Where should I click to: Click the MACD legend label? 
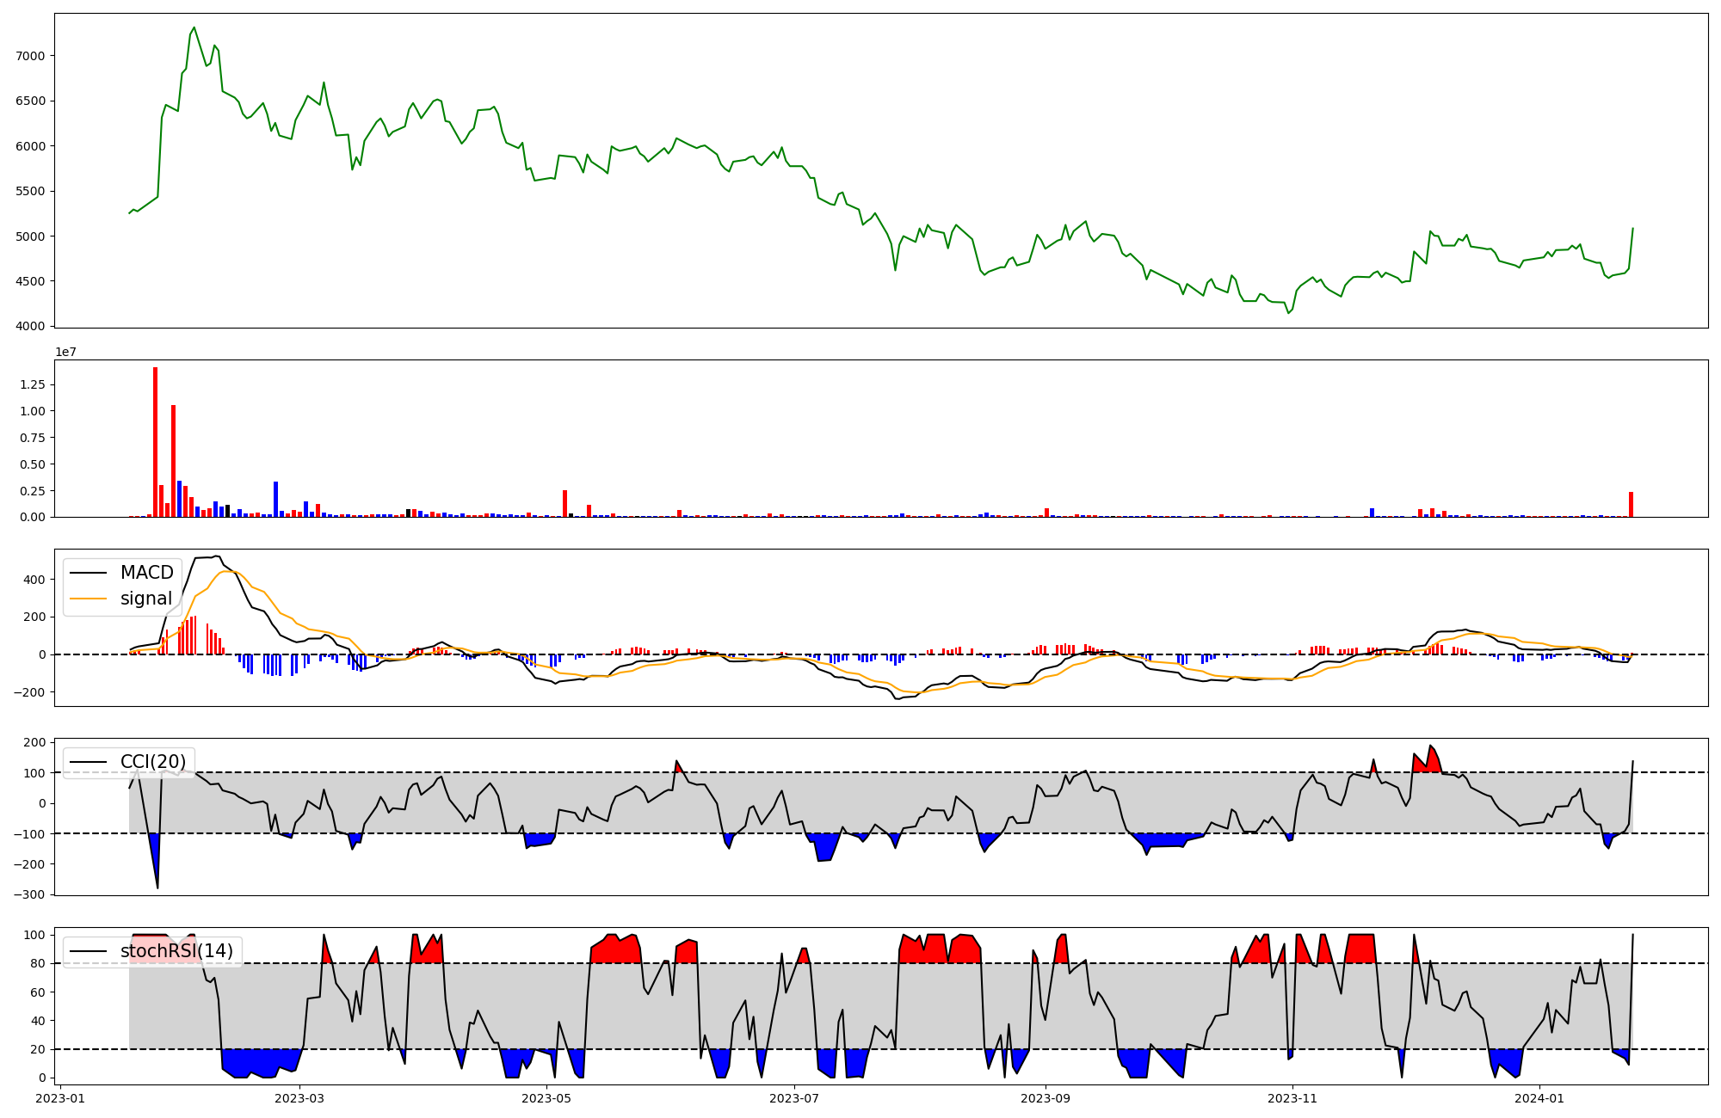point(146,573)
